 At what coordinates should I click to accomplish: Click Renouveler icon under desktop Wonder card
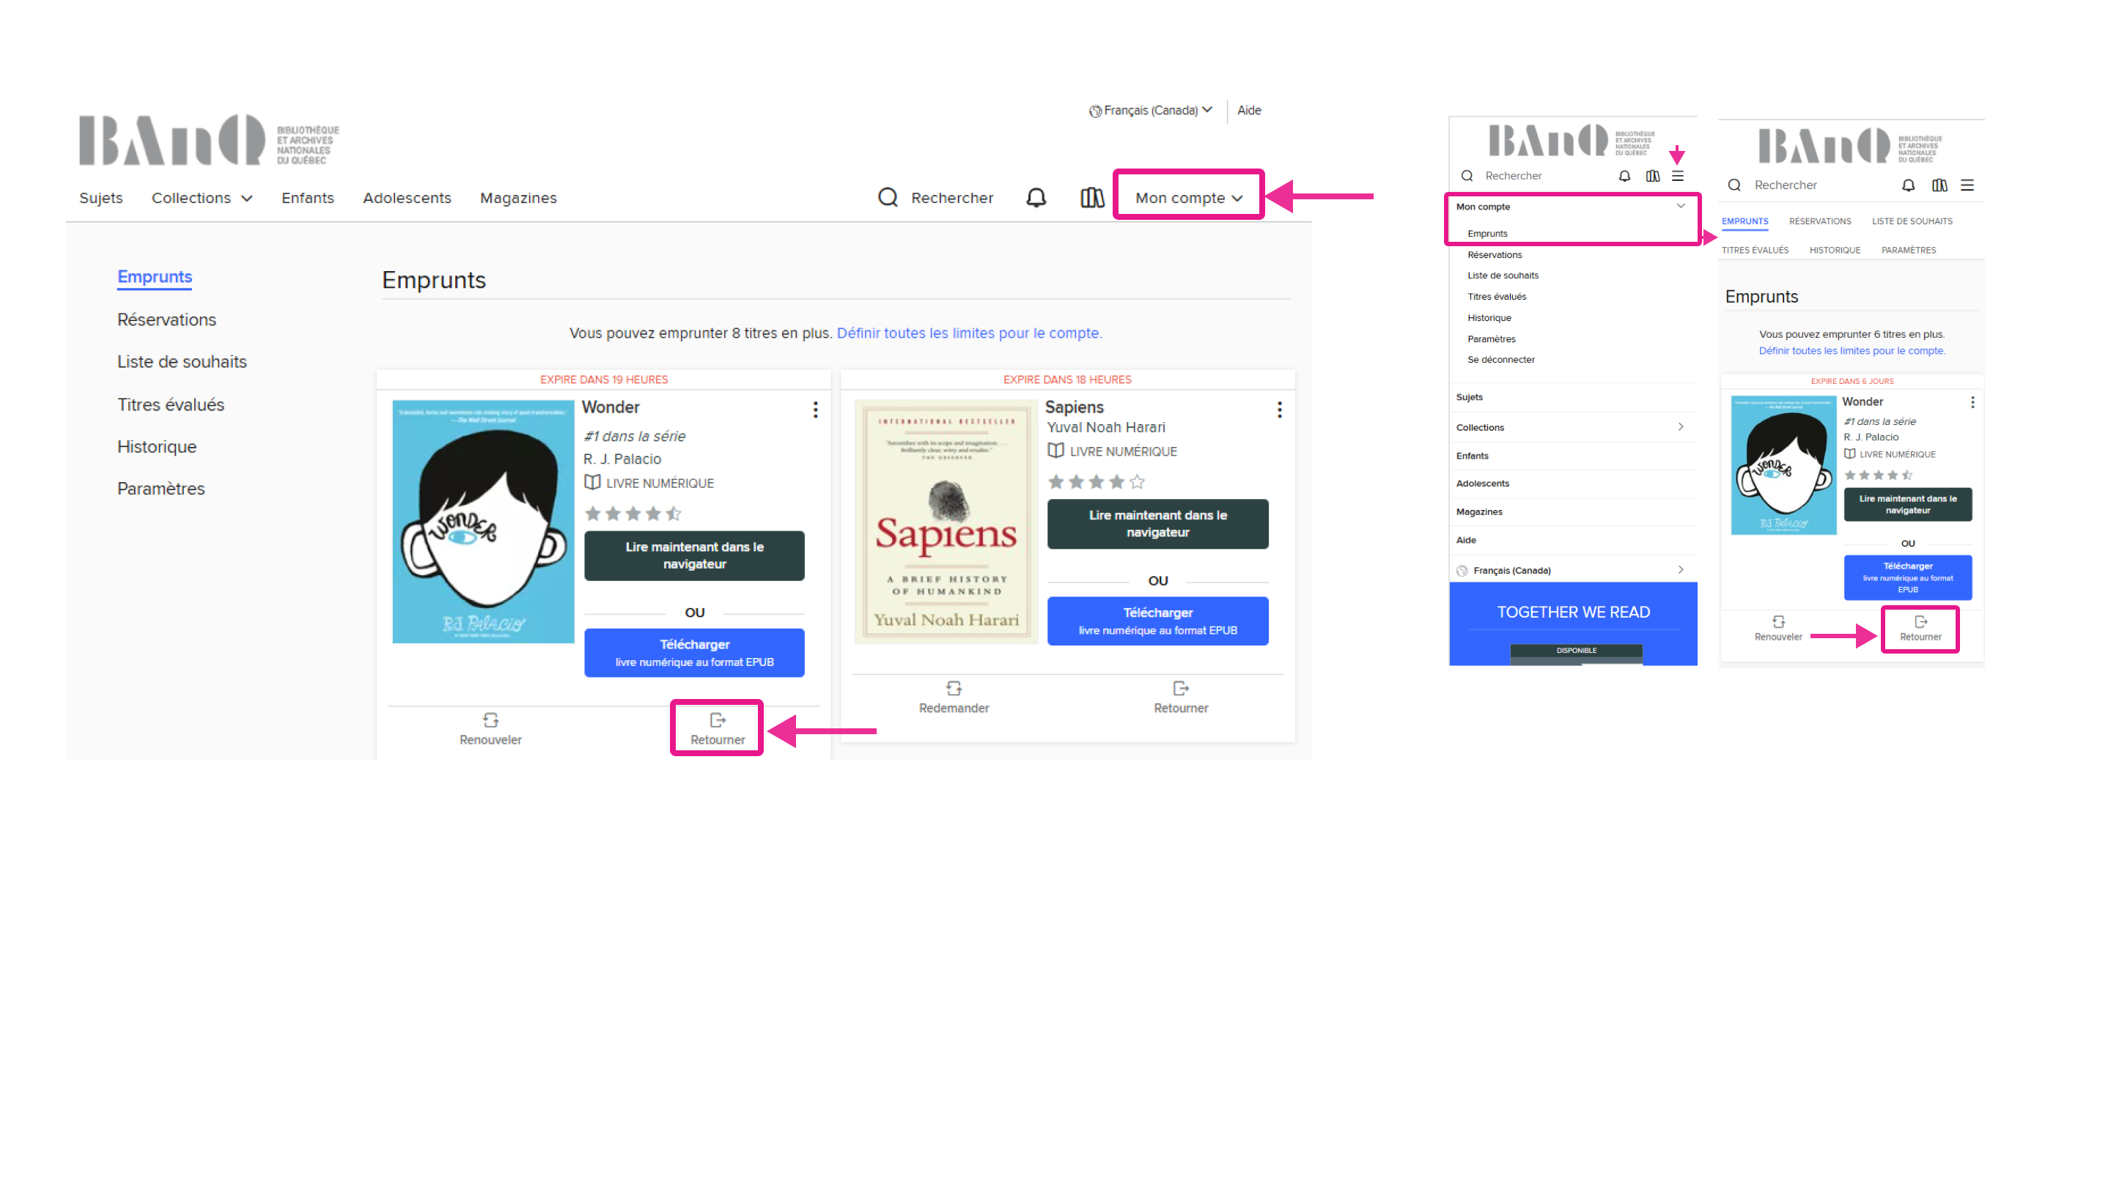[x=490, y=720]
